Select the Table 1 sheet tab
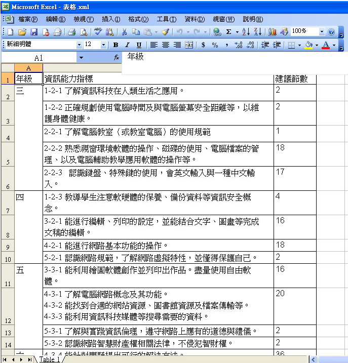The image size is (348, 363). pos(50,359)
